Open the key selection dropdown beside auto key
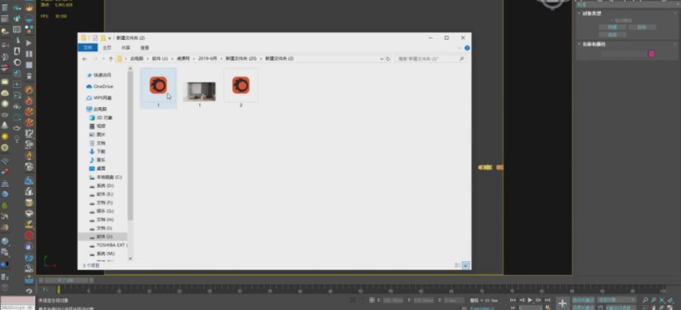 tap(616, 300)
